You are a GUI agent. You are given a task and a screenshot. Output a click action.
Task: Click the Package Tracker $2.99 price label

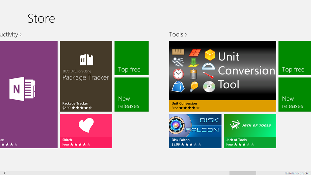pos(67,108)
